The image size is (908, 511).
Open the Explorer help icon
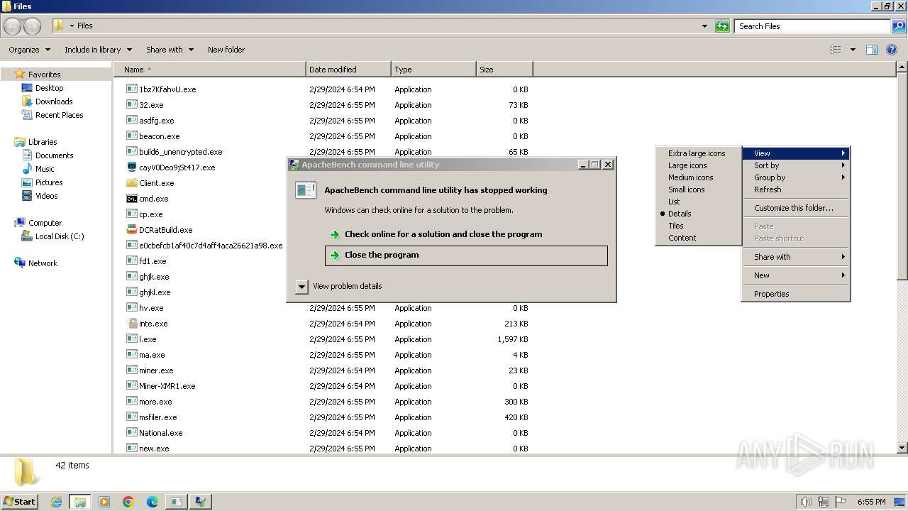click(892, 50)
